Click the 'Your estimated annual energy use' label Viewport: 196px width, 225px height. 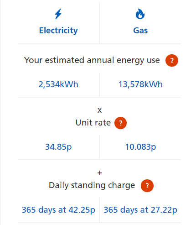tap(92, 60)
